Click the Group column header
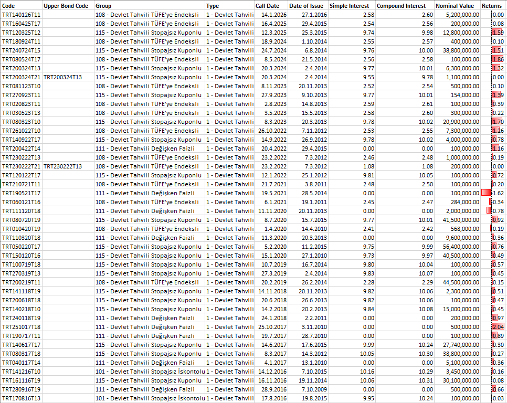Image resolution: width=507 pixels, height=403 pixels. (150, 6)
